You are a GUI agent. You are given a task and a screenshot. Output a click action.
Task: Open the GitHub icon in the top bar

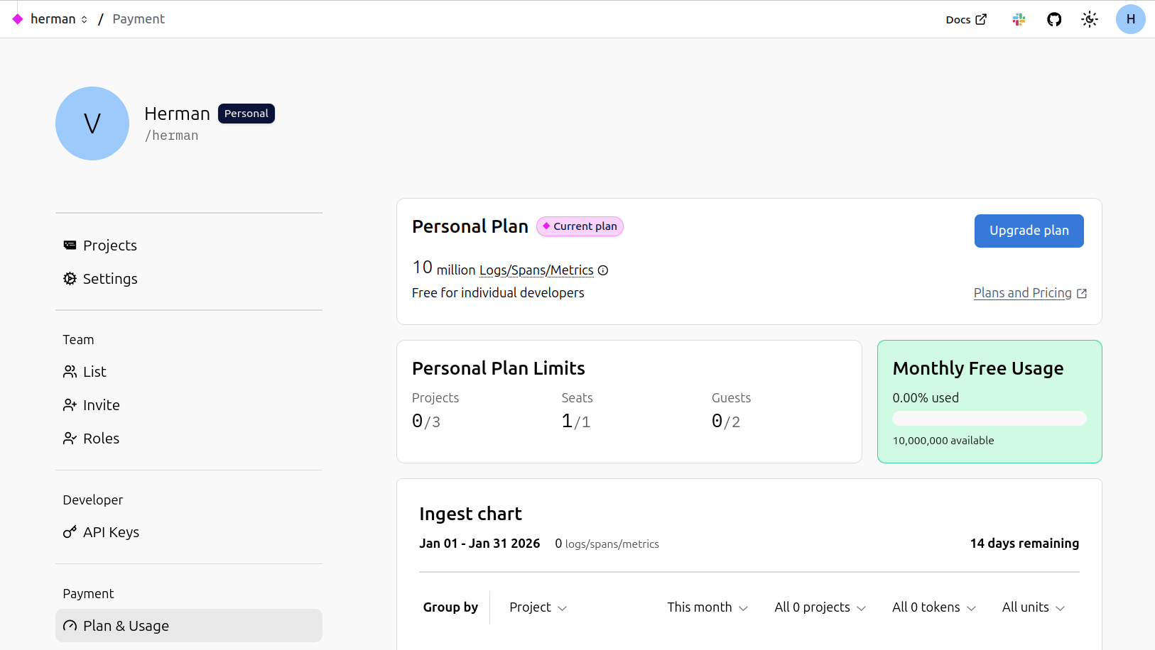point(1054,19)
